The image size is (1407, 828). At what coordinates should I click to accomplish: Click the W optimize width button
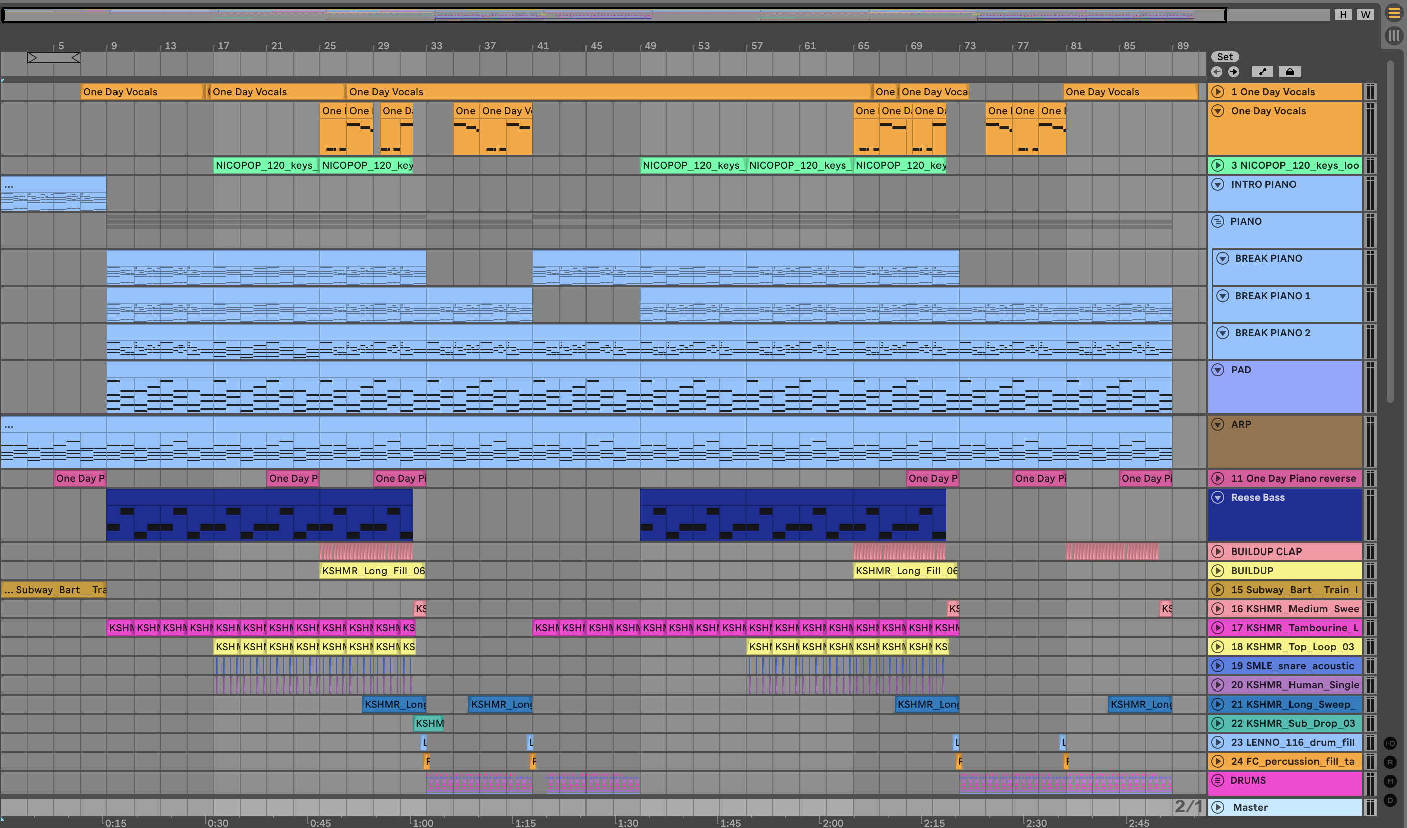(1365, 15)
